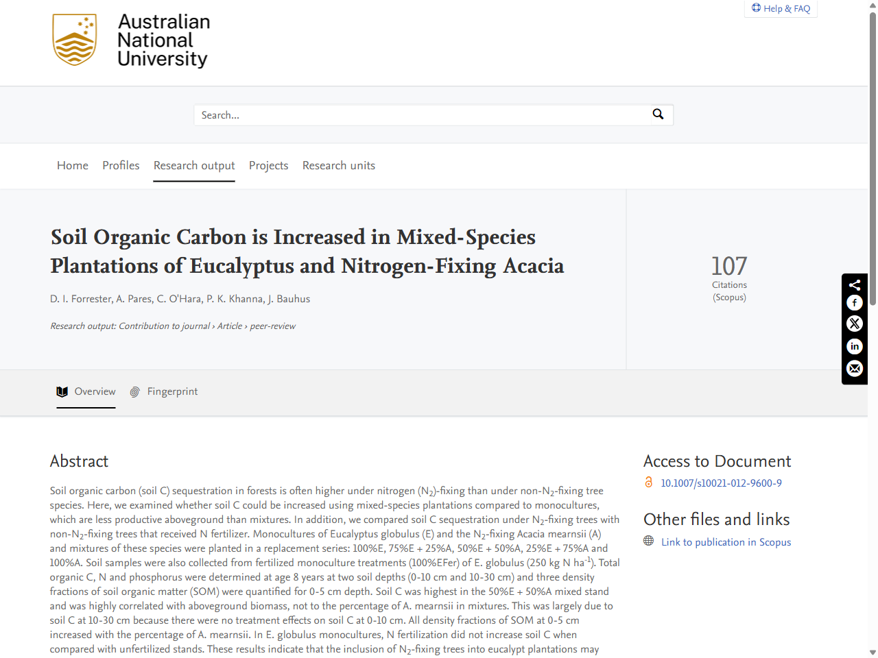878x658 pixels.
Task: Share this publication on X
Action: (x=854, y=324)
